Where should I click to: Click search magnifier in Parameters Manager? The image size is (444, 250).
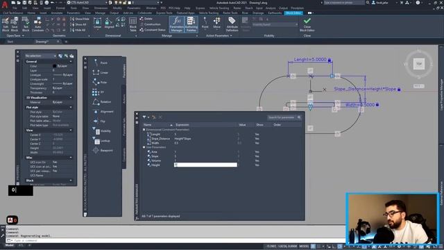click(299, 117)
